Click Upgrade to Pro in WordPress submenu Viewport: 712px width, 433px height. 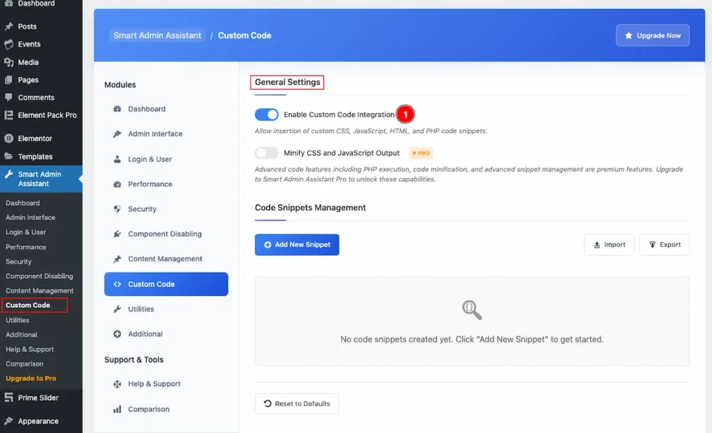(x=31, y=378)
